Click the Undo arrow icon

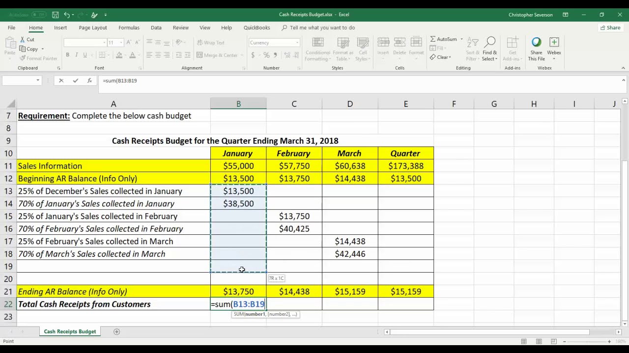[x=67, y=15]
